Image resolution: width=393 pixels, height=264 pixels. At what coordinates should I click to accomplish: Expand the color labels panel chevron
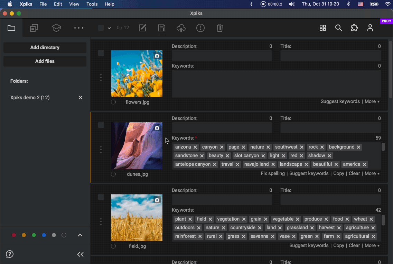point(80,235)
